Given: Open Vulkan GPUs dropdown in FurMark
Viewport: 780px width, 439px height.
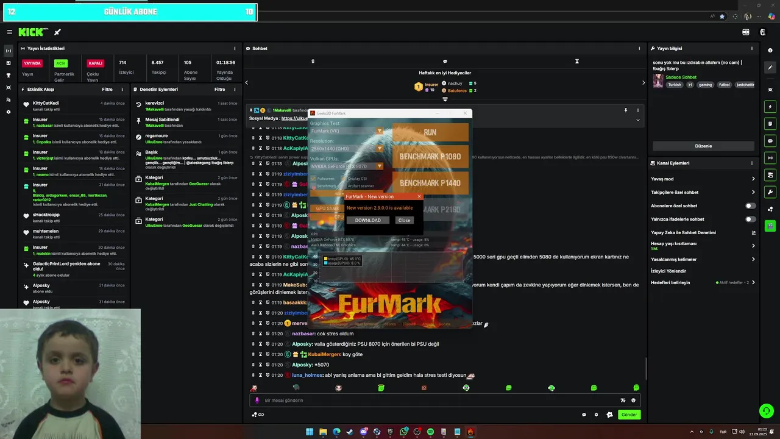Looking at the screenshot, I should pyautogui.click(x=346, y=166).
